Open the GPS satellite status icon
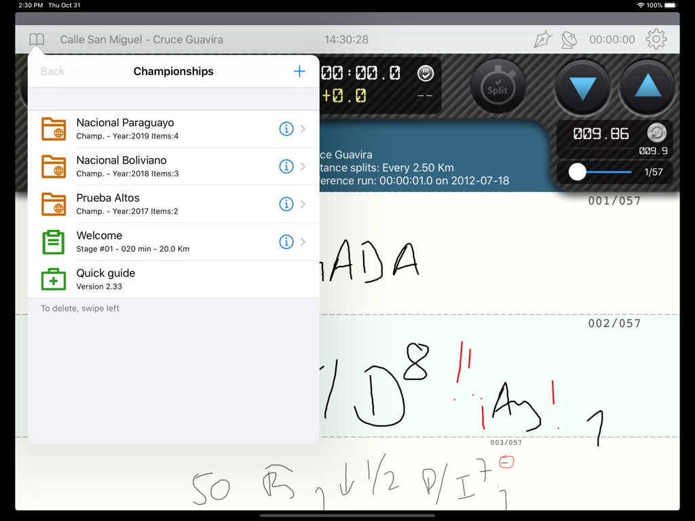This screenshot has height=521, width=695. pyautogui.click(x=569, y=39)
